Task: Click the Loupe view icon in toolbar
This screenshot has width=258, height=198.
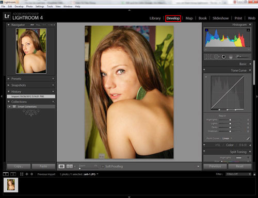Action: tap(61, 167)
